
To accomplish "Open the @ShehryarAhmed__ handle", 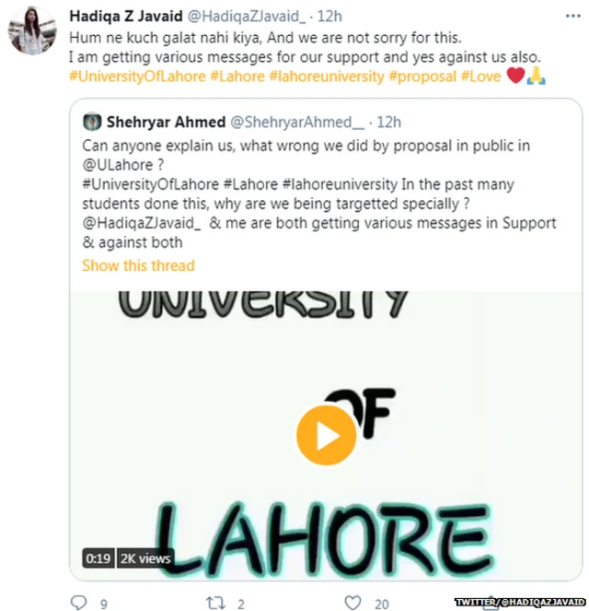I will pos(297,123).
